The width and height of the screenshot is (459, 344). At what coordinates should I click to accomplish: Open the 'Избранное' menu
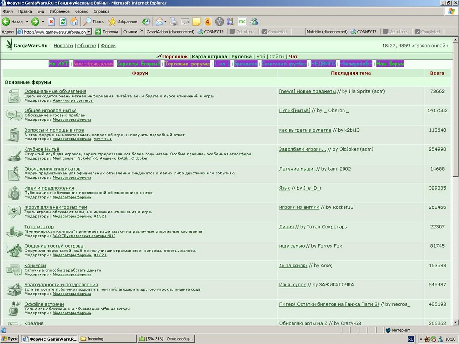(x=59, y=11)
